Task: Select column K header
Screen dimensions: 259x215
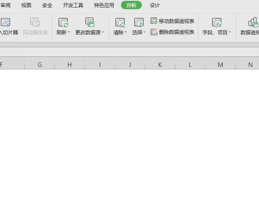Action: click(160, 64)
